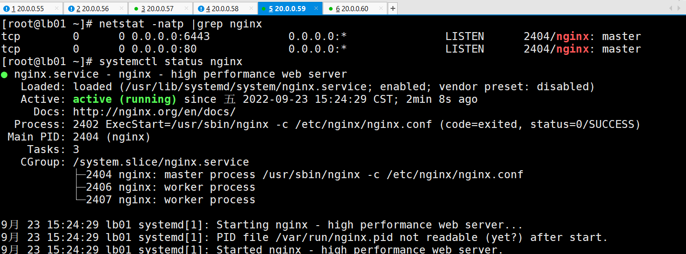Click the green status dot on tab 20.0.0.57
The height and width of the screenshot is (254, 686).
pos(136,9)
